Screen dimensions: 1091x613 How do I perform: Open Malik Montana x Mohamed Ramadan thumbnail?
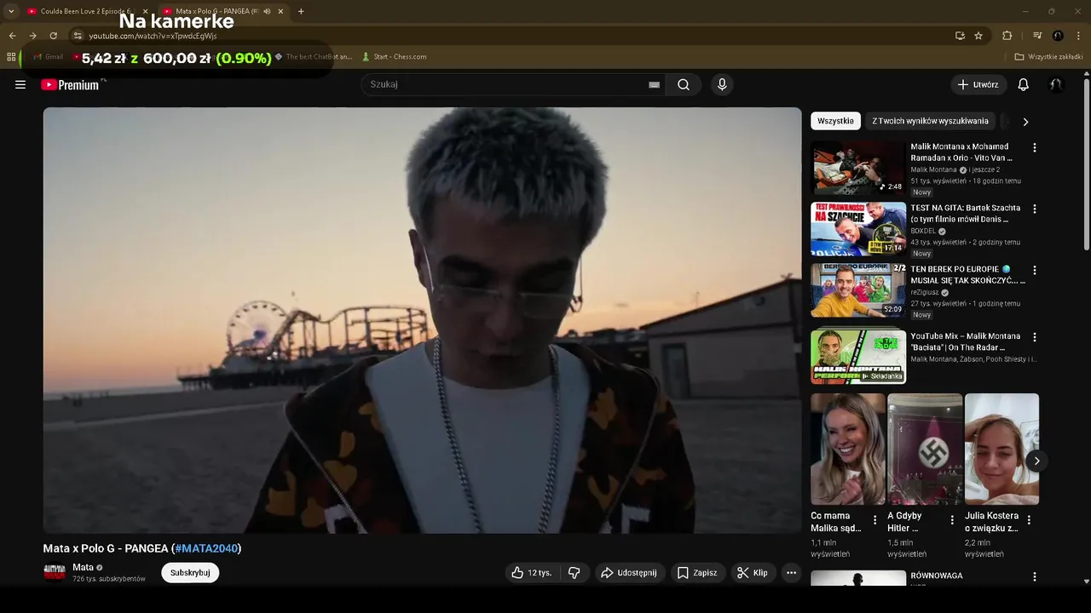click(858, 167)
